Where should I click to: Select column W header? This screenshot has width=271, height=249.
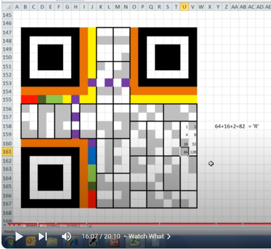pyautogui.click(x=201, y=7)
